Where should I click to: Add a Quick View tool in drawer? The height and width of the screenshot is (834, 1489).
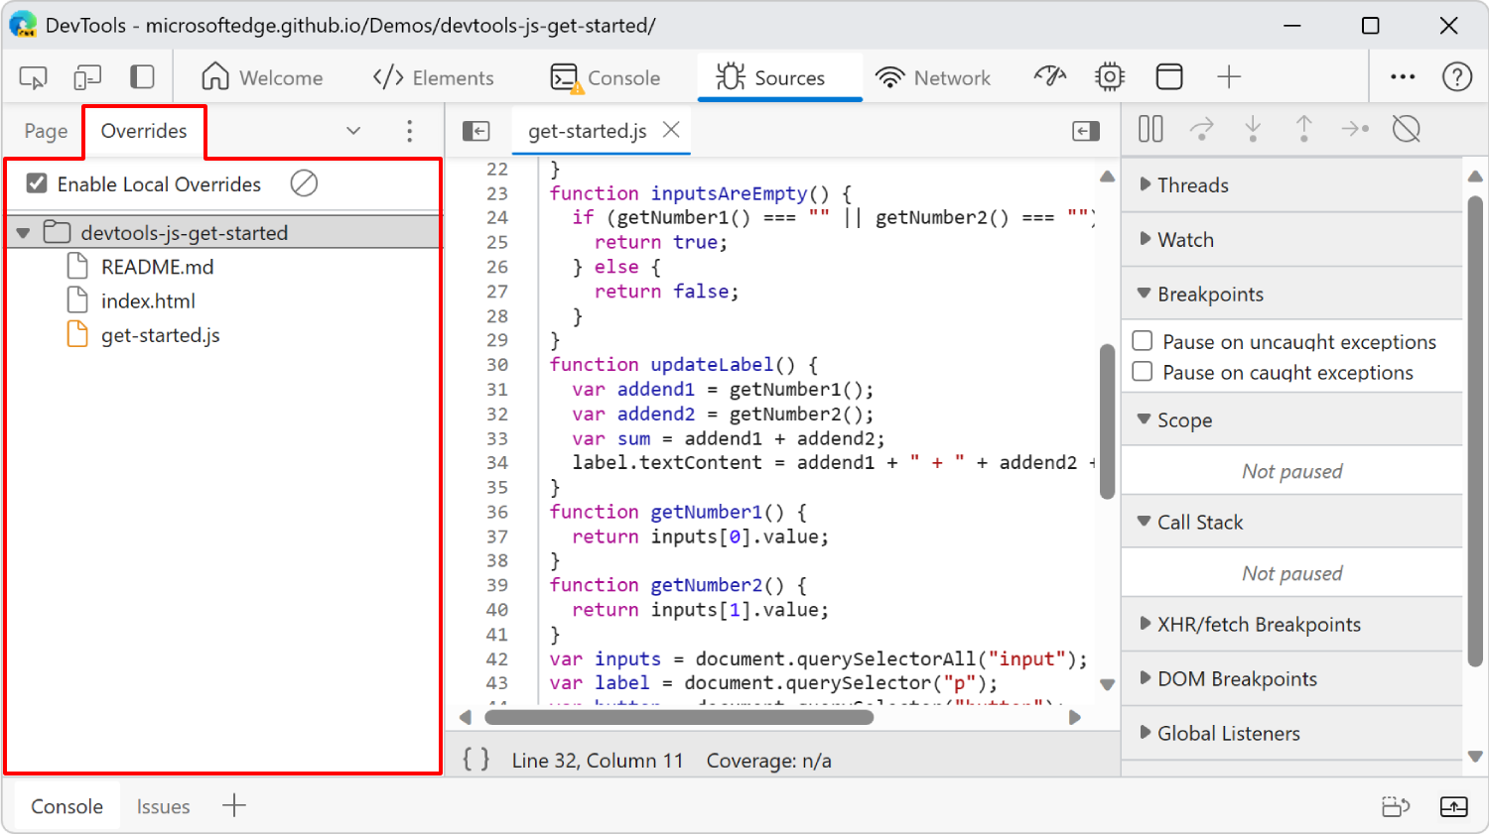(234, 805)
